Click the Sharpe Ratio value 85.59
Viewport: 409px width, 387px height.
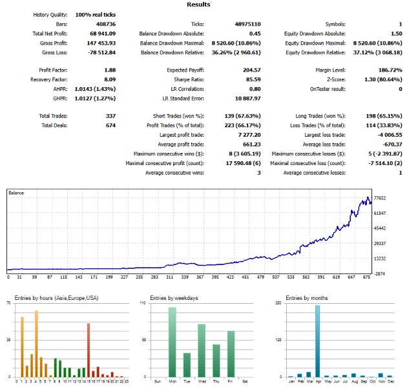[x=253, y=80]
